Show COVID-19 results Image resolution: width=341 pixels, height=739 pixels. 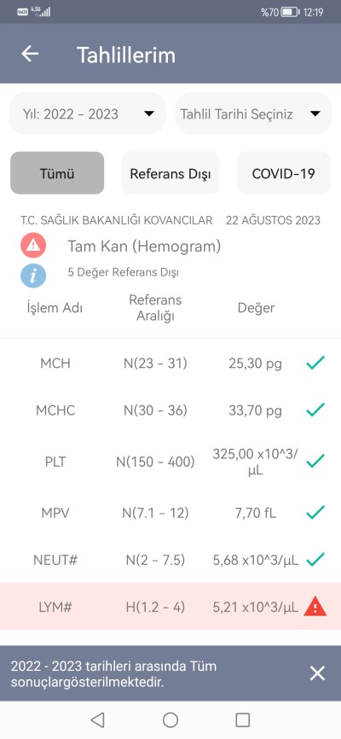tap(284, 173)
